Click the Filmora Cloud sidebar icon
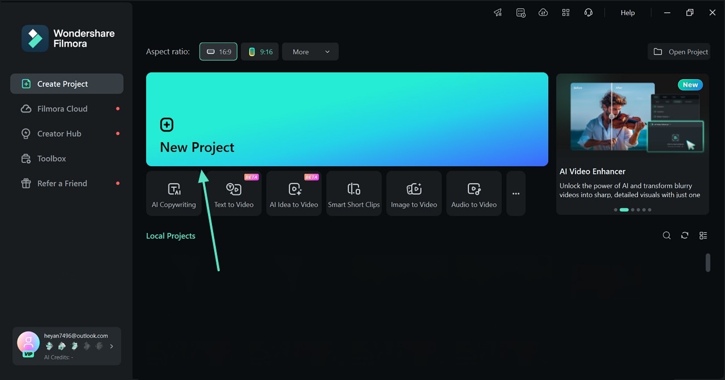This screenshot has width=725, height=380. 26,109
